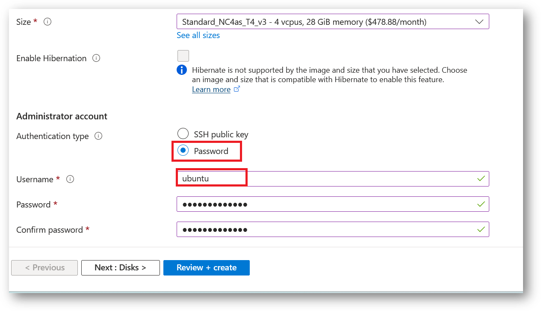541x311 pixels.
Task: Click inside the Confirm password field
Action: point(299,229)
